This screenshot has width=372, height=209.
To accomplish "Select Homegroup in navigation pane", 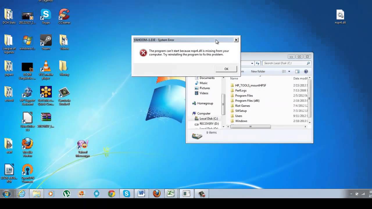I will [x=205, y=103].
